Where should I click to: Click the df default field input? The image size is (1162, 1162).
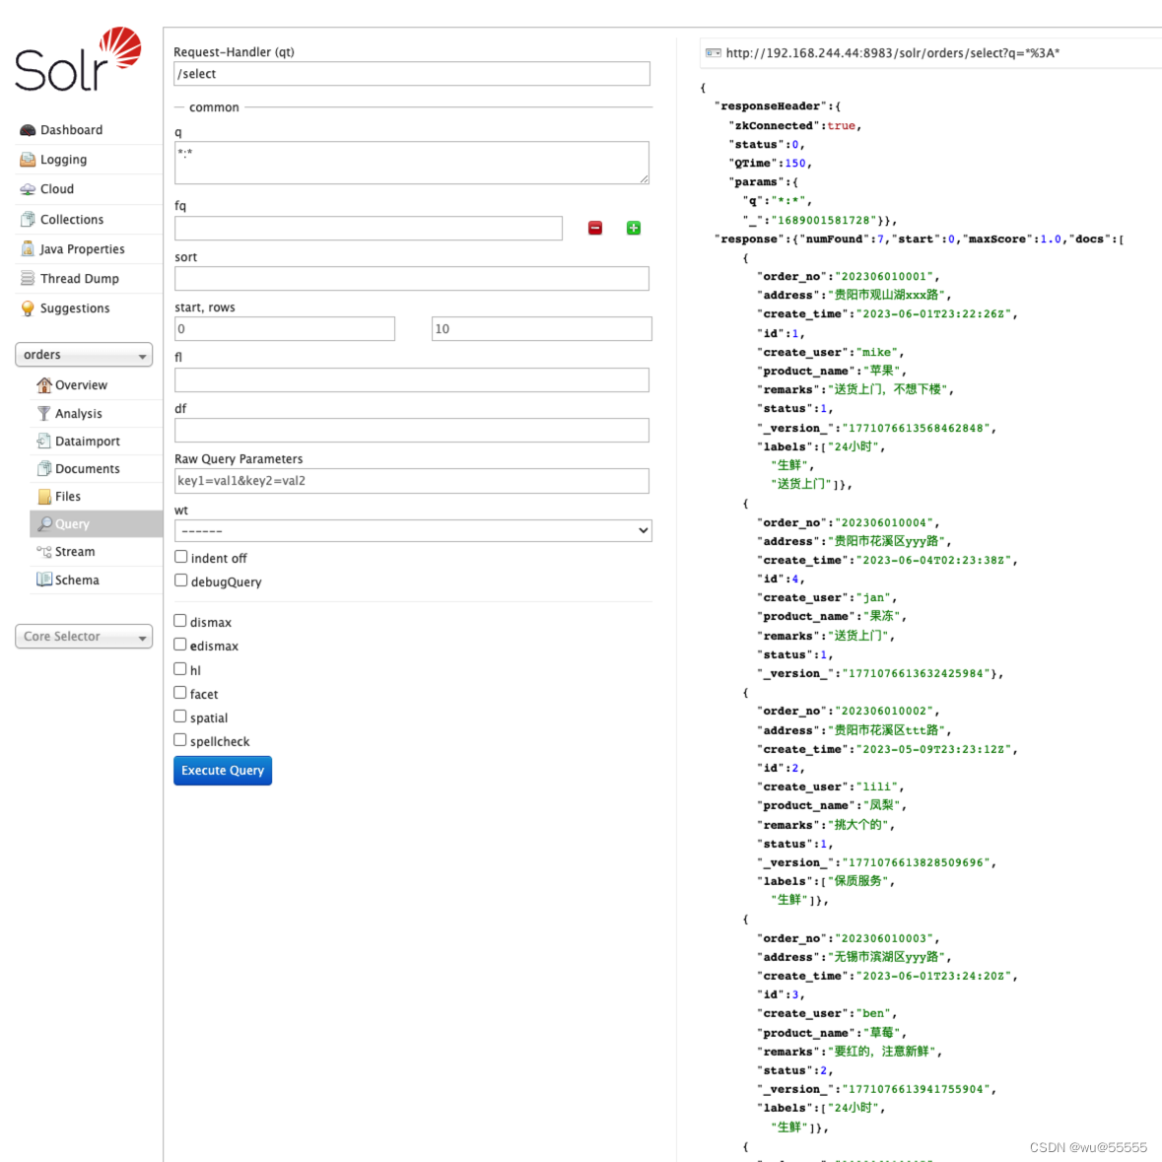click(x=412, y=431)
